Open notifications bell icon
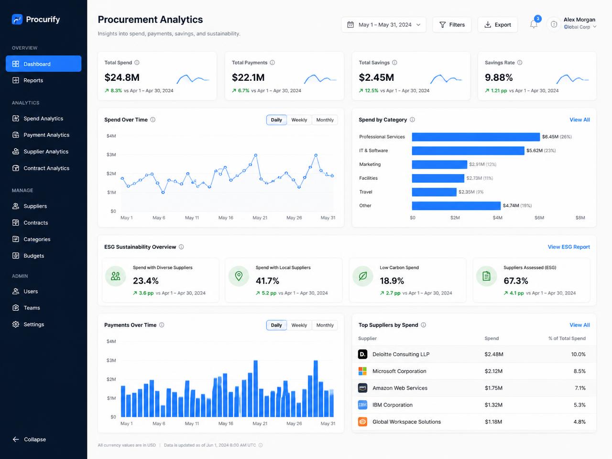 tap(534, 24)
